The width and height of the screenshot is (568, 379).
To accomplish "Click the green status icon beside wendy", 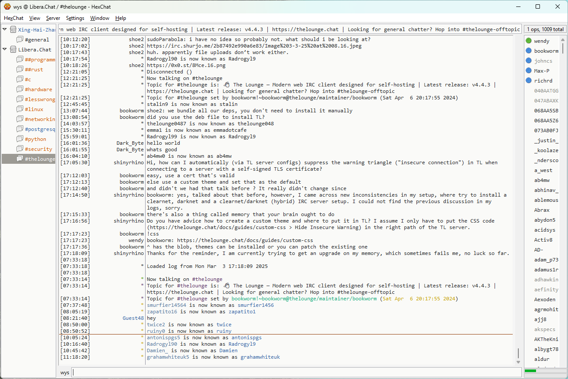I will coord(529,41).
